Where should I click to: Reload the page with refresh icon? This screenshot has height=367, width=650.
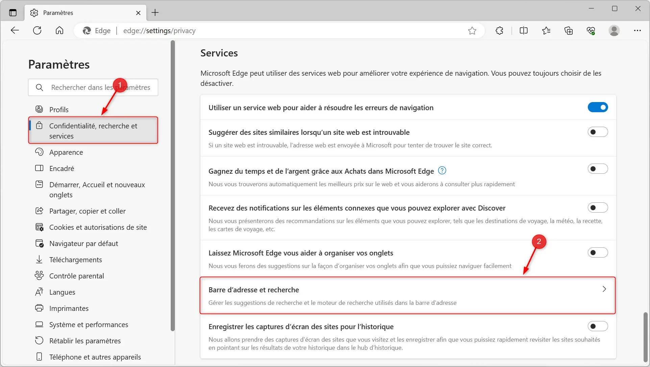pyautogui.click(x=37, y=30)
